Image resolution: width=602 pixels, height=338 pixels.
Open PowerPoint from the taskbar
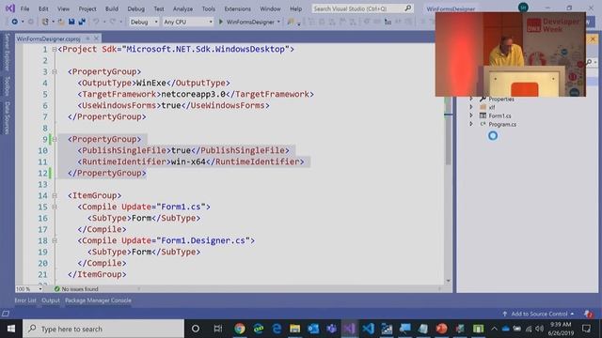click(441, 329)
